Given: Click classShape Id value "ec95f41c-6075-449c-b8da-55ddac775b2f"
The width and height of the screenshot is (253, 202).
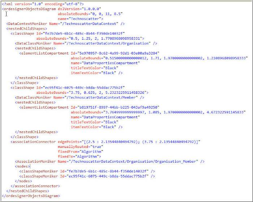Looking at the screenshot, I should point(84,88).
